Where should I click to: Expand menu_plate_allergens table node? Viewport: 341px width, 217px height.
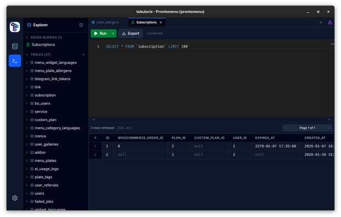point(27,70)
